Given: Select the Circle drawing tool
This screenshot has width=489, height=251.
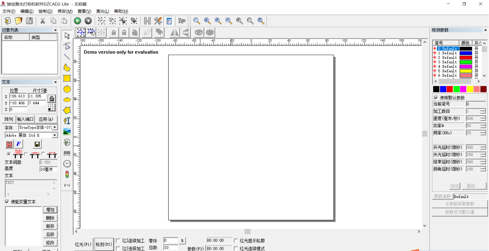Looking at the screenshot, I should 67,89.
